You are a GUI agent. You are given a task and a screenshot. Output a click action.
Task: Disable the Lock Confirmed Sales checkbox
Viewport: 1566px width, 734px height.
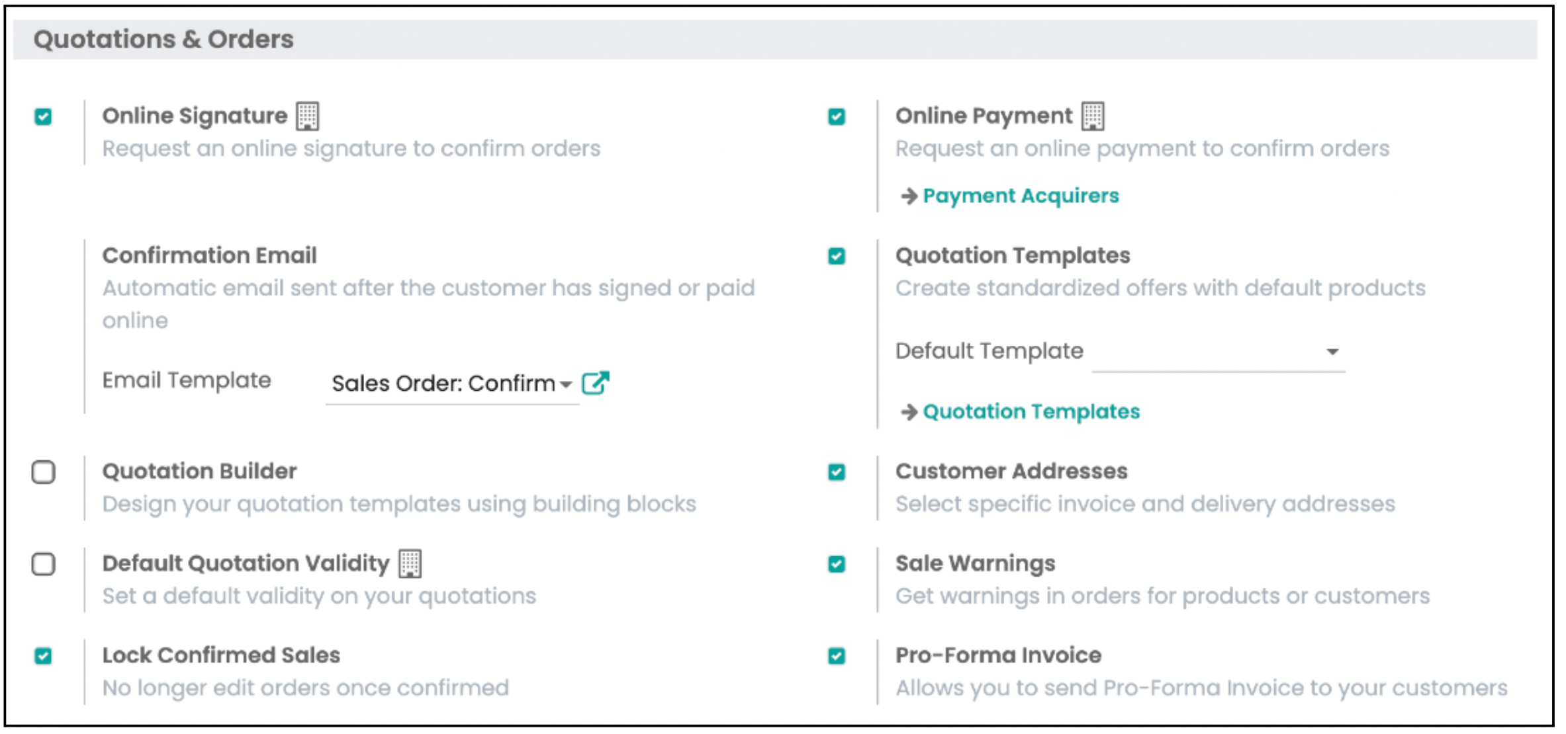click(x=43, y=656)
